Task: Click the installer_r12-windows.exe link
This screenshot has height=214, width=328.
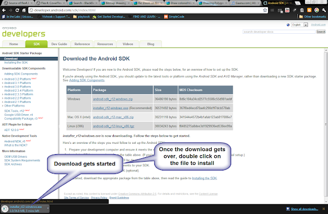Action: [x=111, y=108]
